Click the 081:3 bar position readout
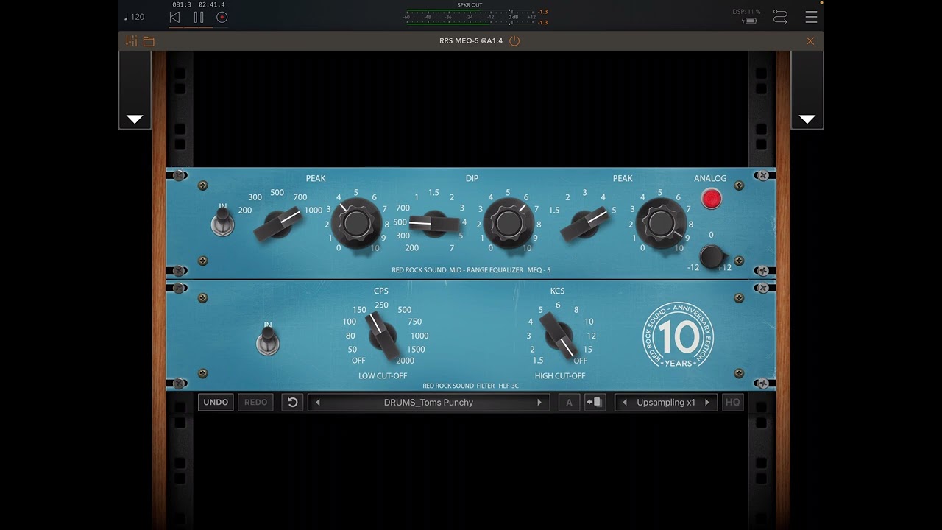 coord(182,5)
